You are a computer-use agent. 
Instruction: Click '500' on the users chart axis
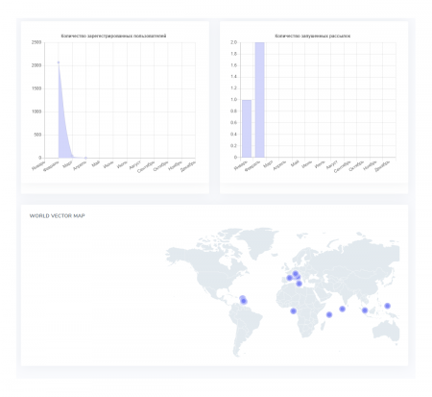pos(37,135)
